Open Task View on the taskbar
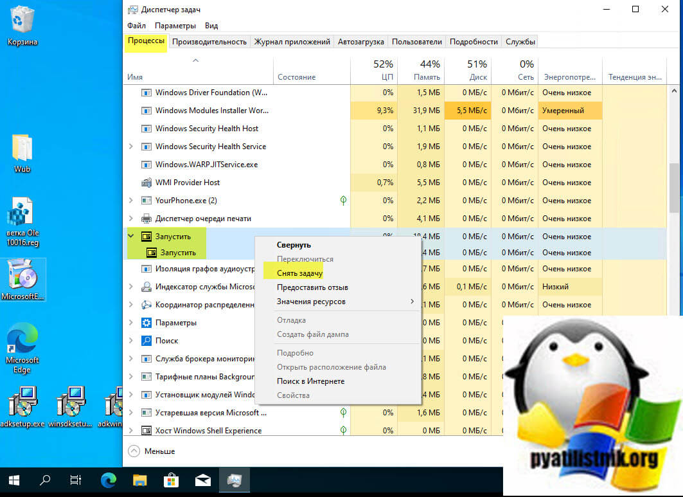This screenshot has width=683, height=497. pyautogui.click(x=76, y=480)
